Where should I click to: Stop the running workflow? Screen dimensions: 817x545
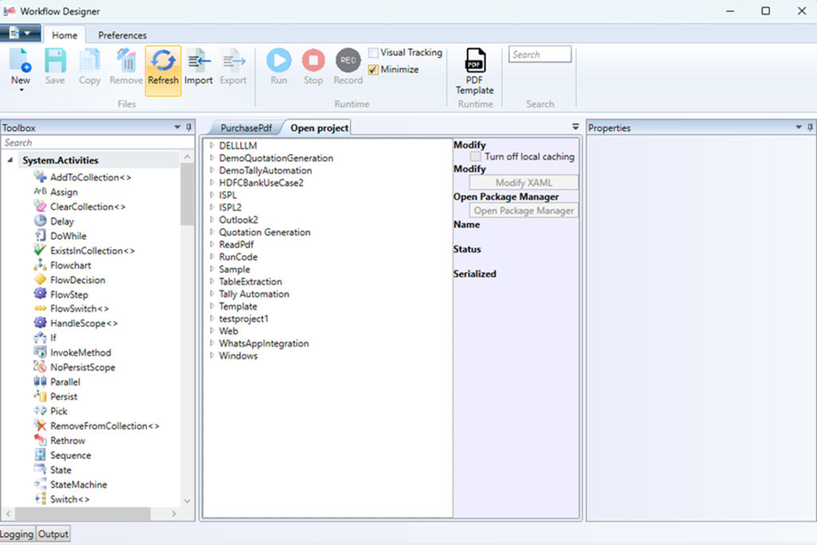pos(313,61)
